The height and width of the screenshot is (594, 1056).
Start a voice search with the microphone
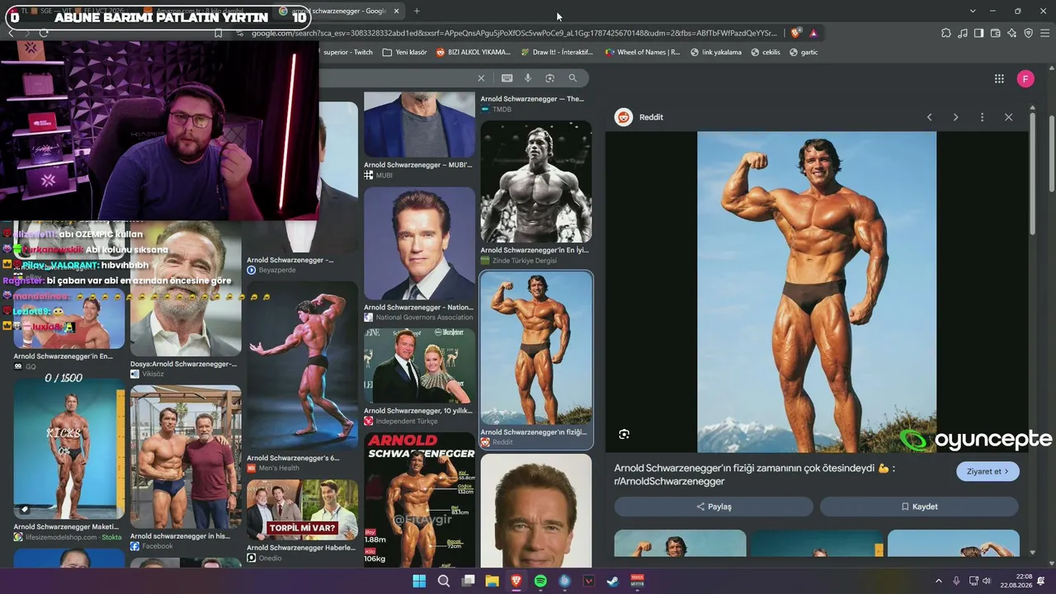click(528, 78)
